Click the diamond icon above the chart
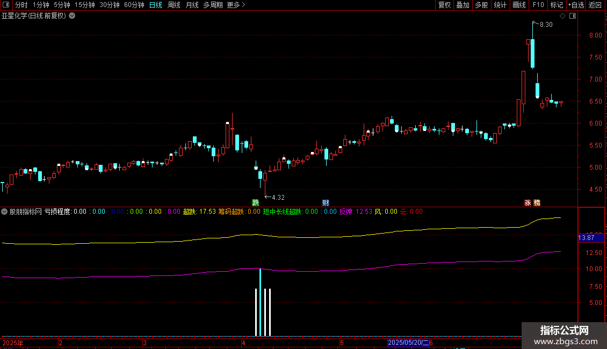The height and width of the screenshot is (349, 607). 563,16
